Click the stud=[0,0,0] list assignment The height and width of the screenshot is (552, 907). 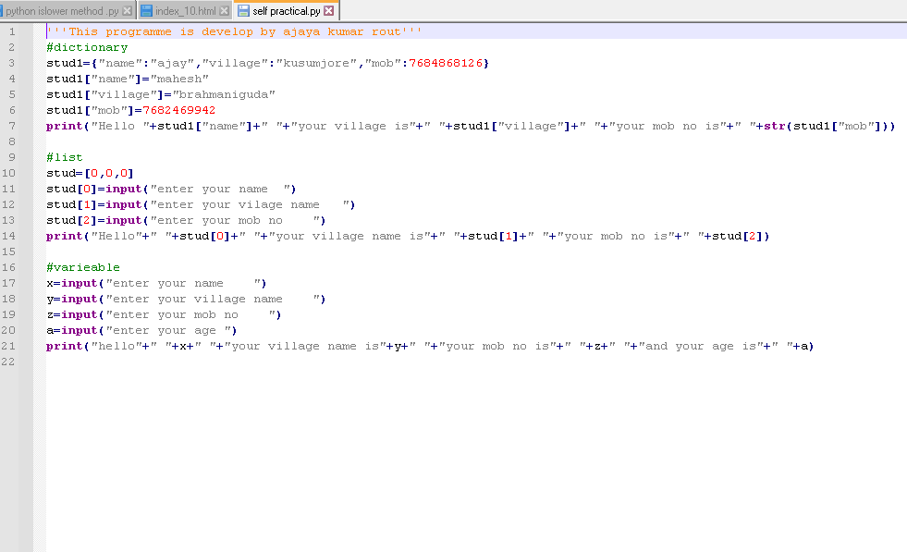90,173
